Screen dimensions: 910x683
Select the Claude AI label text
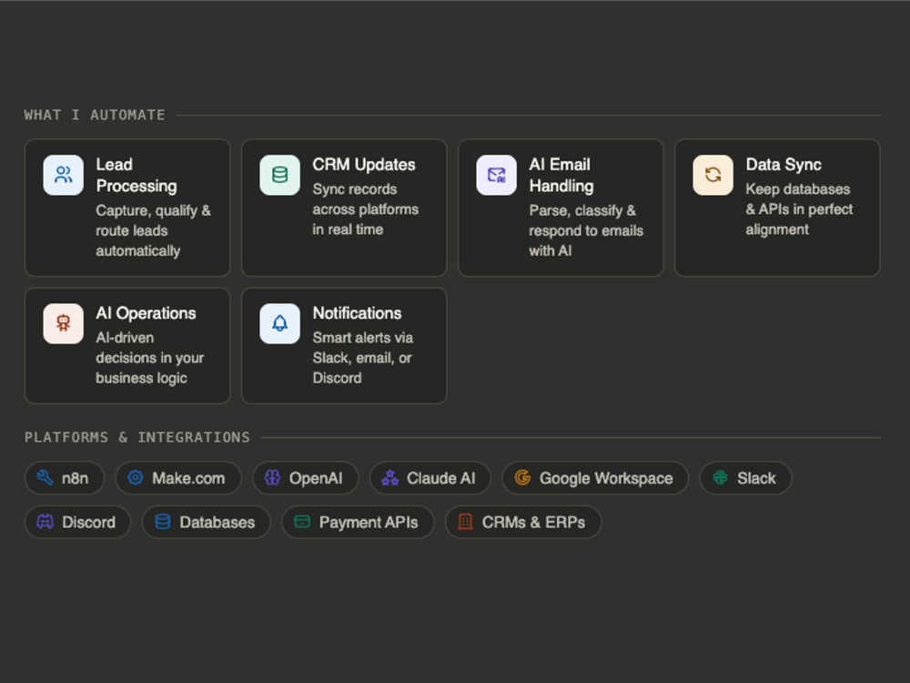[440, 479]
